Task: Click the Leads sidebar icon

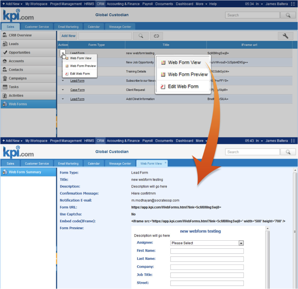Action: (5, 44)
